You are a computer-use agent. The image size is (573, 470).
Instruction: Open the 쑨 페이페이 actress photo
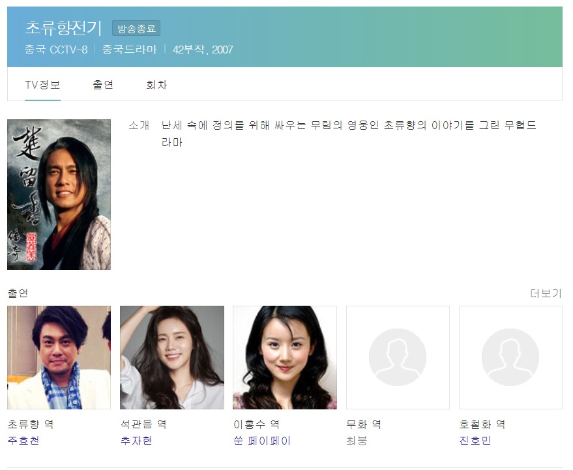pos(285,357)
